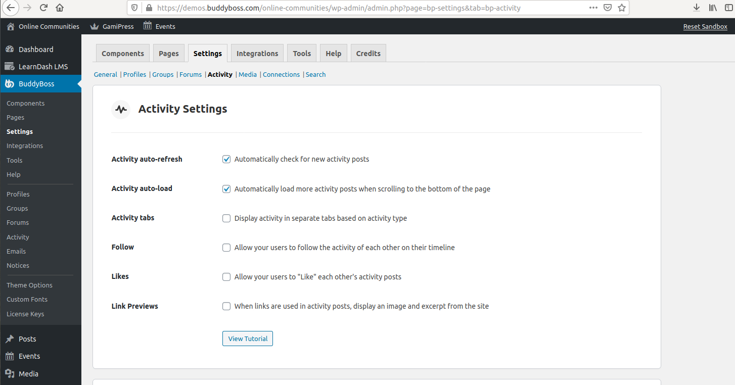Open the General settings sub-link
Viewport: 735px width, 385px height.
pyautogui.click(x=106, y=74)
